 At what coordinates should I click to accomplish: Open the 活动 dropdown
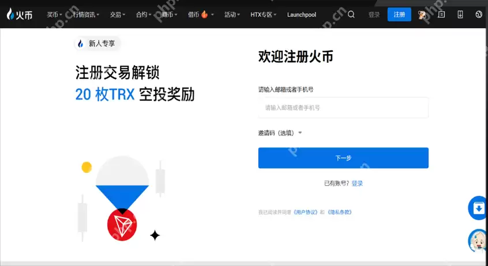point(232,14)
